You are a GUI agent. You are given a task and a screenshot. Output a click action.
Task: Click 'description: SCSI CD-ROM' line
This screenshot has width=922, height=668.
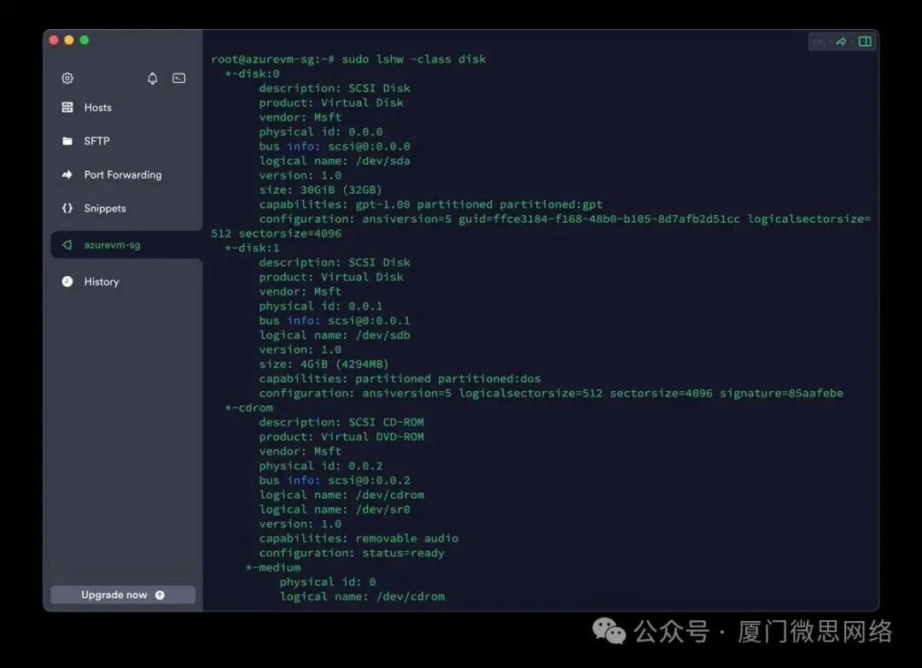[341, 422]
